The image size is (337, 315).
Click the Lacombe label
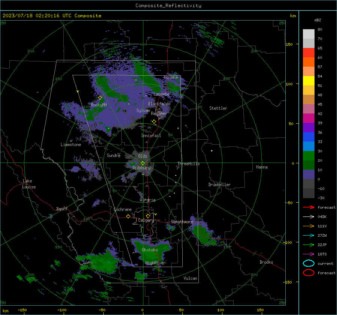coord(161,94)
